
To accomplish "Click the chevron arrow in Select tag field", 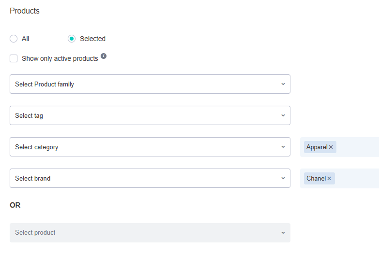I will click(x=283, y=115).
